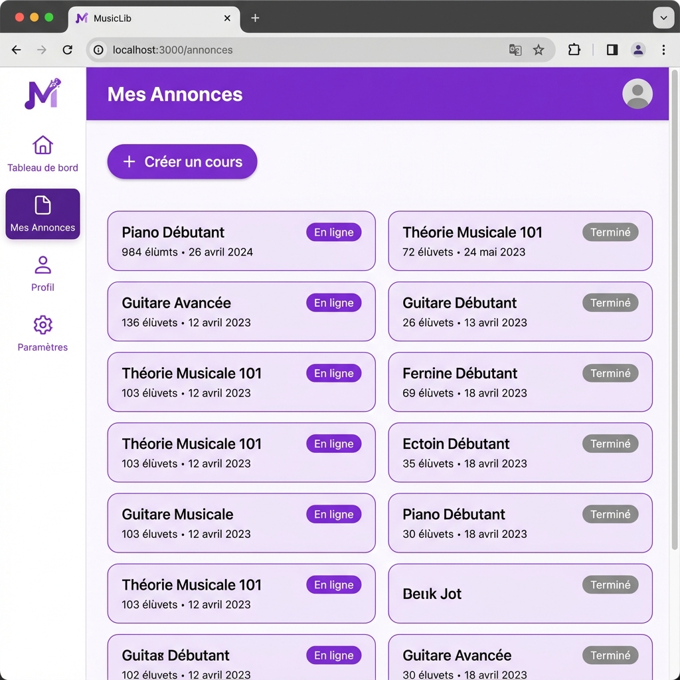Switch to the Mes Annonces sidebar item
This screenshot has width=680, height=680.
point(42,214)
